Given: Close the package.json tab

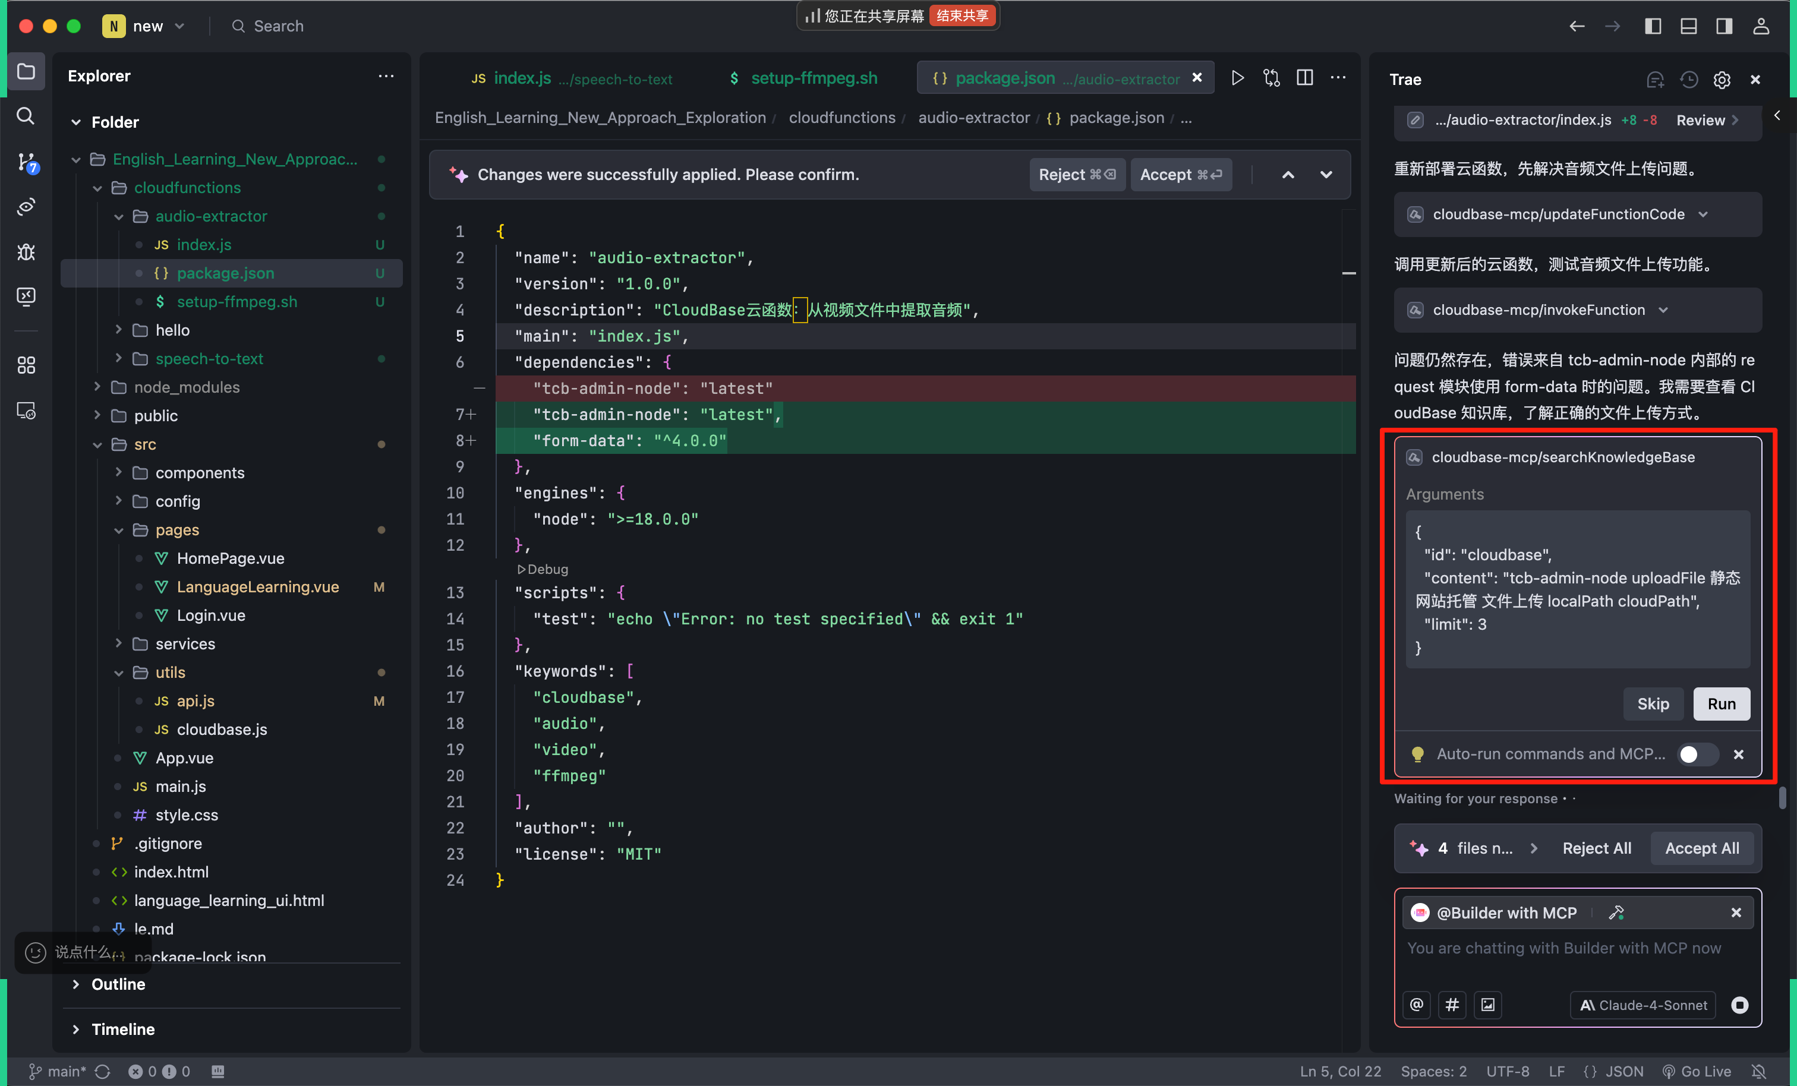Looking at the screenshot, I should click(1196, 78).
